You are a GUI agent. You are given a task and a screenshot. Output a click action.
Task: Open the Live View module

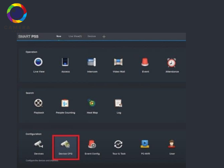(x=39, y=62)
